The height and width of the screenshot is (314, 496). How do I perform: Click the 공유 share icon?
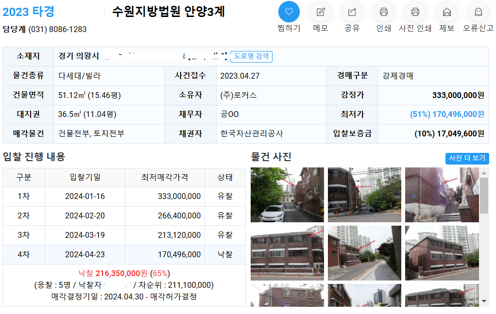pyautogui.click(x=352, y=12)
